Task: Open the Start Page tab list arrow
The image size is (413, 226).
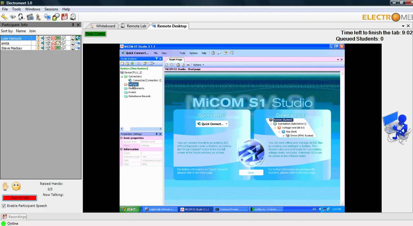Action: (338, 59)
